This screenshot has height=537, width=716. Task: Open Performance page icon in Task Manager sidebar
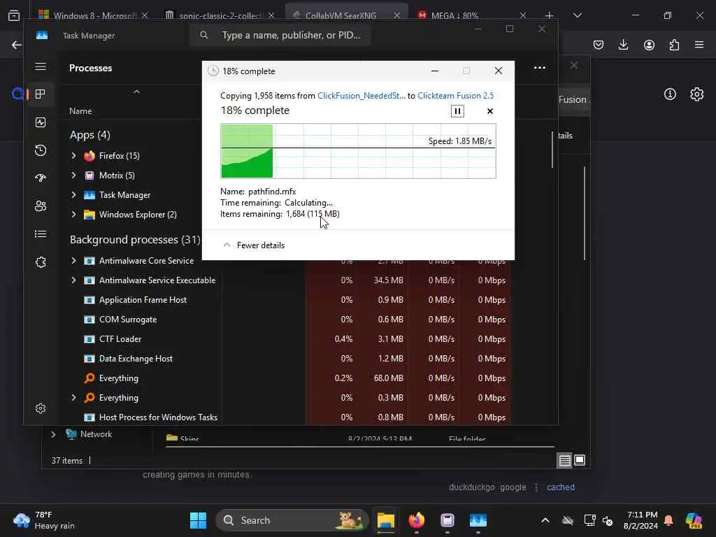[x=41, y=122]
